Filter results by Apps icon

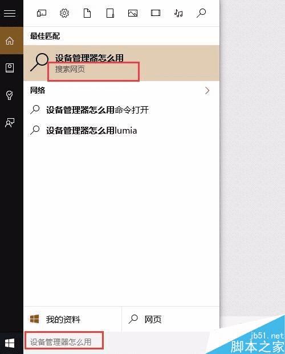coord(42,13)
